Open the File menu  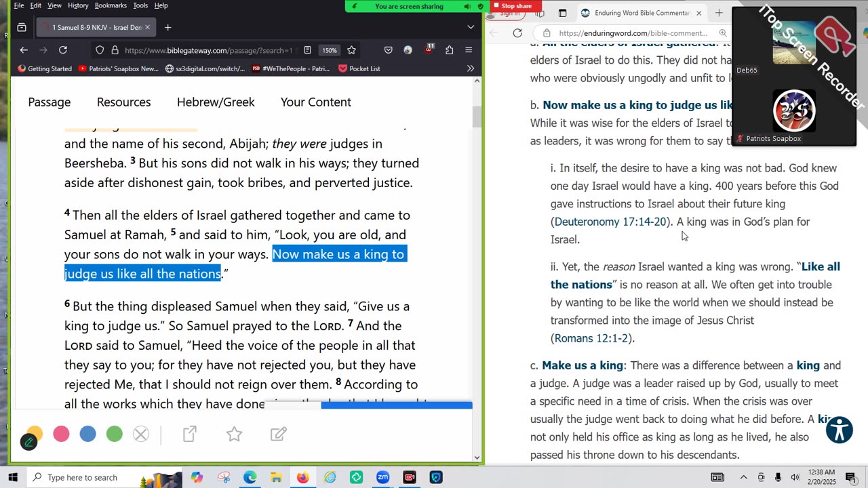pos(19,5)
